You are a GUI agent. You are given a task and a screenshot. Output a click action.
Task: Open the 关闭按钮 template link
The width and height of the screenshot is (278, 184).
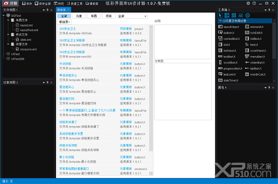pyautogui.click(x=65, y=63)
